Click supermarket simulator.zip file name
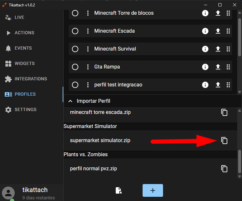This screenshot has width=242, height=201. pos(100,141)
